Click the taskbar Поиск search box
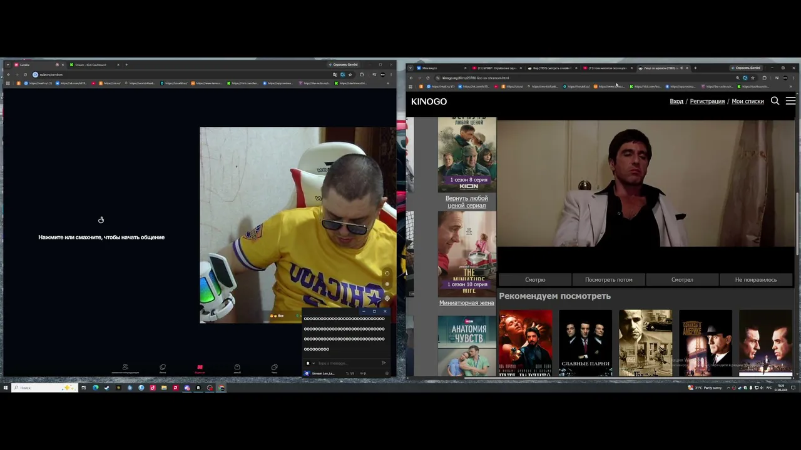This screenshot has height=450, width=801. tap(44, 387)
